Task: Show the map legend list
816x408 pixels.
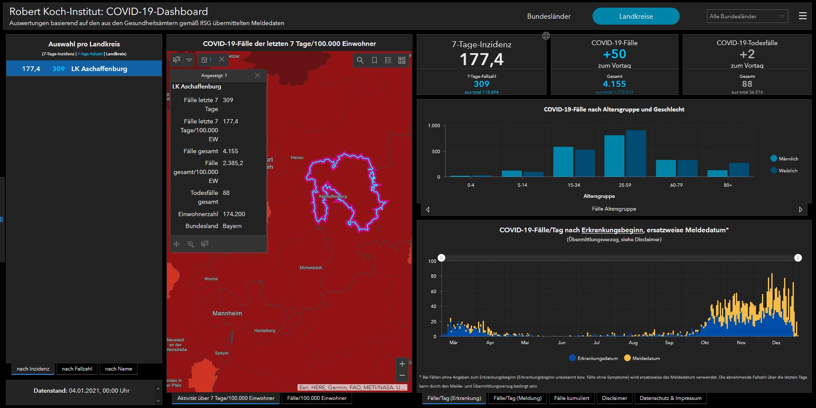Action: pos(388,60)
